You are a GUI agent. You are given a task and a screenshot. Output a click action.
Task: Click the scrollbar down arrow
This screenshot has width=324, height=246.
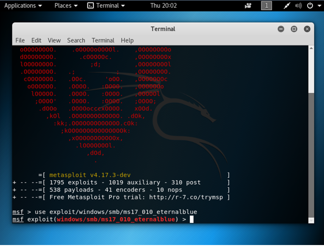(x=311, y=221)
